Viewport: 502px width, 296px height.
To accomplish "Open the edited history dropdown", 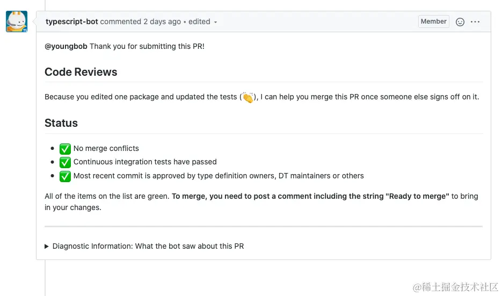I will click(215, 22).
